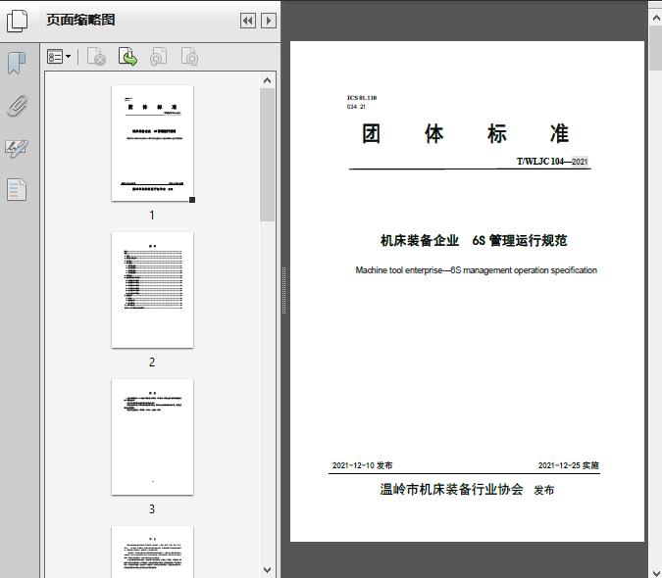Viewport: 662px width, 578px height.
Task: Click the thumbnail panel scrollbar thumb
Action: [x=267, y=155]
